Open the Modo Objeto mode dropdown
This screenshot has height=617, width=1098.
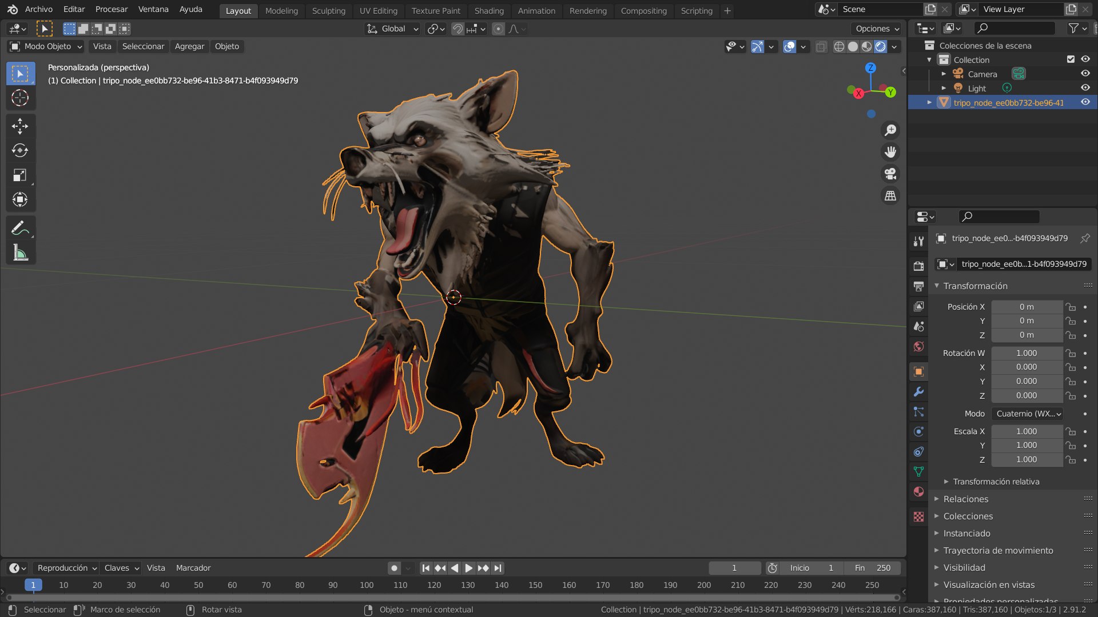[46, 46]
